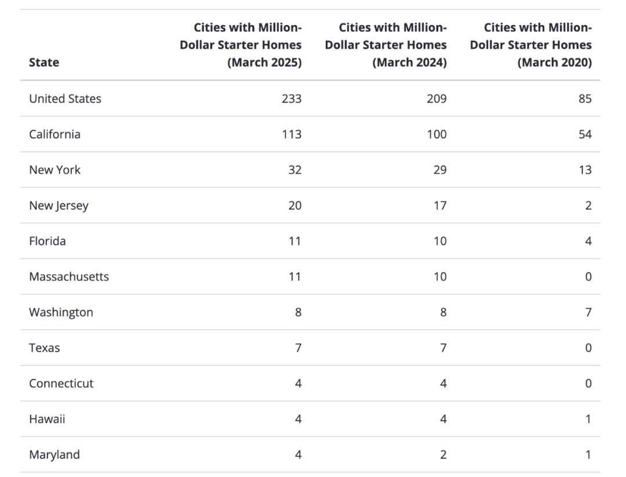Select the Massachusetts state cell
Viewport: 626px width, 477px height.
[x=69, y=276]
